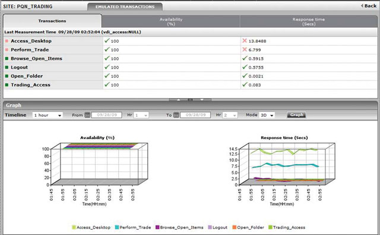Open the To date calendar picker icon
380x235 pixels.
point(176,115)
